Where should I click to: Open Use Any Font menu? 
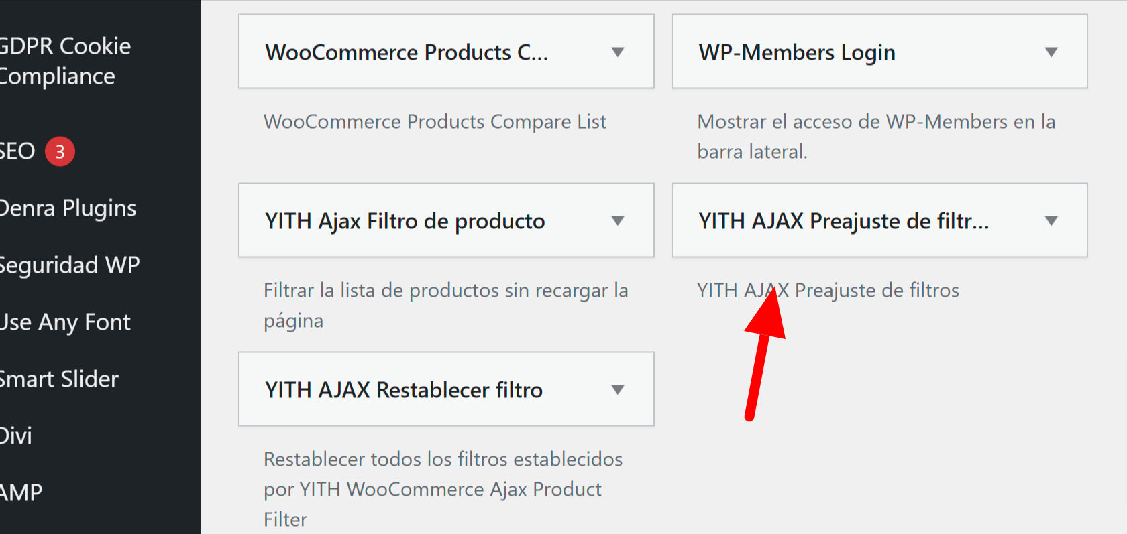pyautogui.click(x=65, y=322)
